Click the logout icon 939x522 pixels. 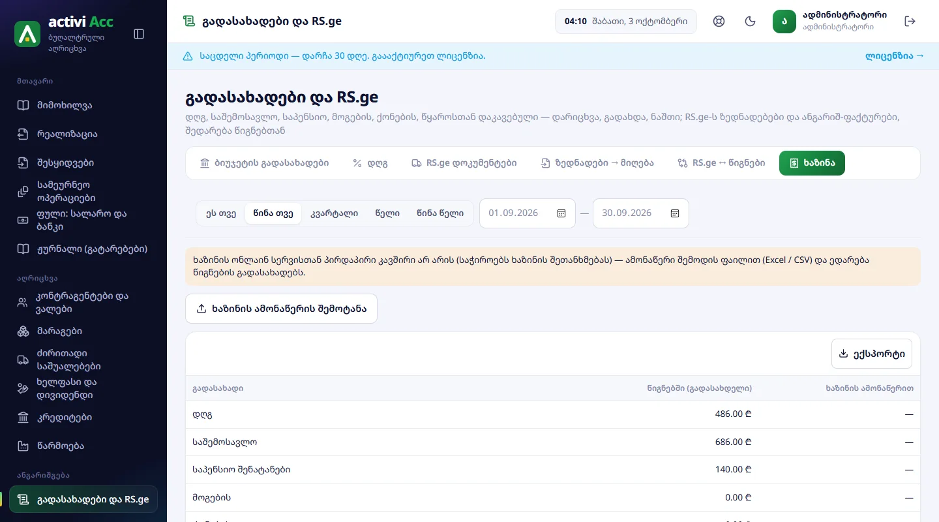[910, 21]
